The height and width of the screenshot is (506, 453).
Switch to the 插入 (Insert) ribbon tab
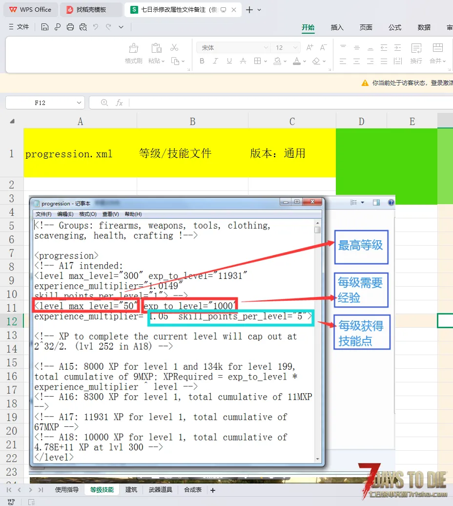click(x=337, y=27)
